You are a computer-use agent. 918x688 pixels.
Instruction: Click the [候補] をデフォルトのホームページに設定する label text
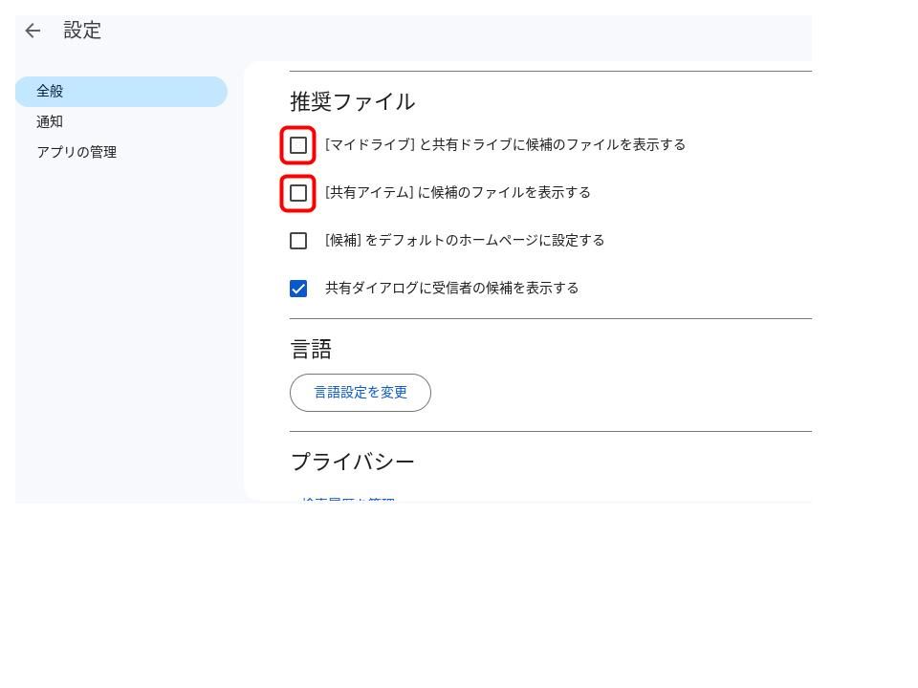[x=464, y=241]
